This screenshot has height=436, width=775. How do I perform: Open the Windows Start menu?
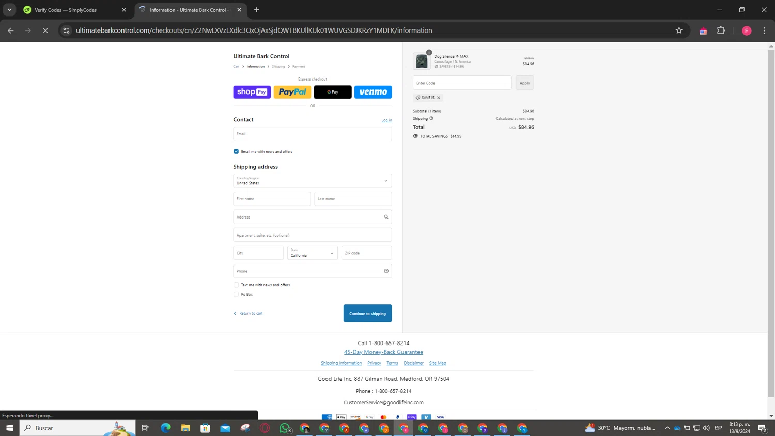click(9, 428)
